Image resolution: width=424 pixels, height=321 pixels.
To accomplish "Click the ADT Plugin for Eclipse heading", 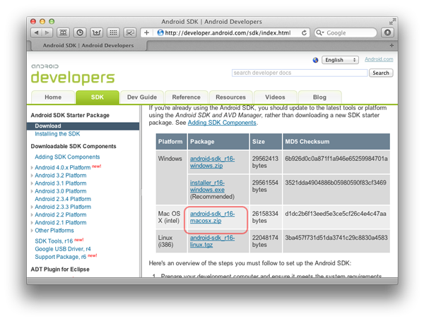I will point(60,269).
